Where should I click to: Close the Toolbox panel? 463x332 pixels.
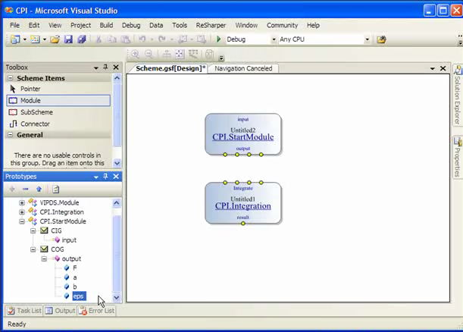(x=116, y=67)
